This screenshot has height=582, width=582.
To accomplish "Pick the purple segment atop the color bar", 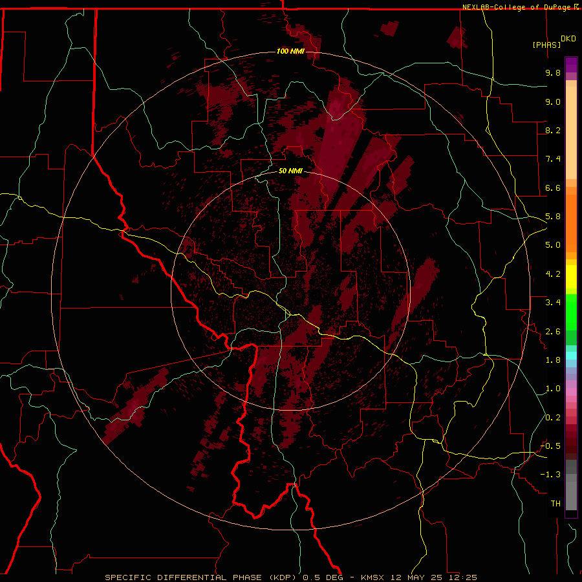I will click(571, 65).
